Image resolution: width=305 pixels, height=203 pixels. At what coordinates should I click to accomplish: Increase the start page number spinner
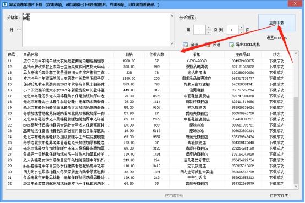click(208, 28)
